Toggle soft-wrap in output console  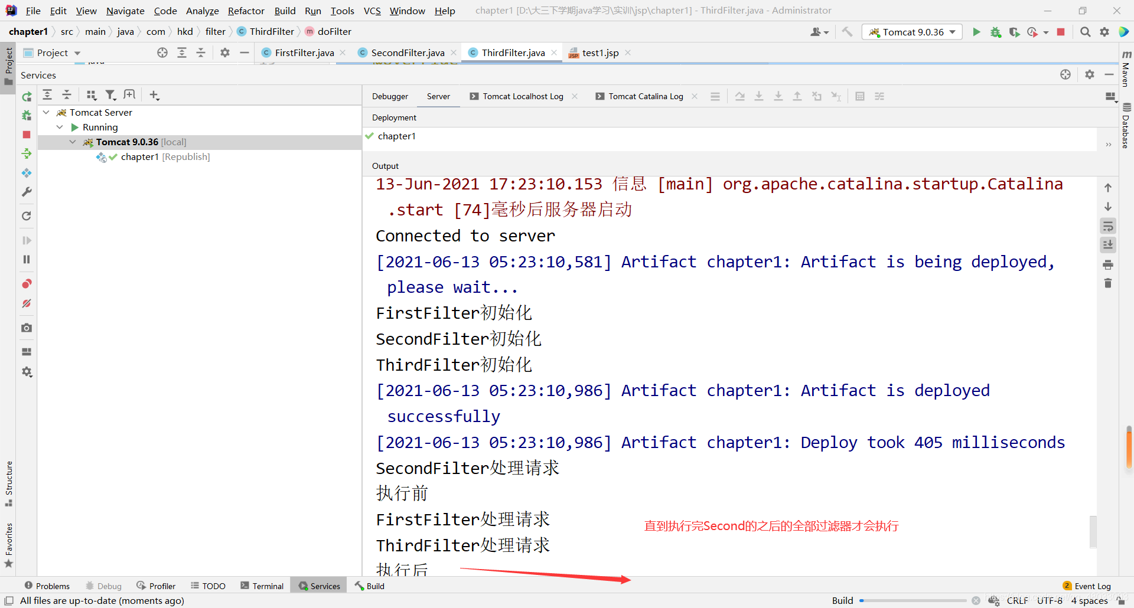point(1108,226)
